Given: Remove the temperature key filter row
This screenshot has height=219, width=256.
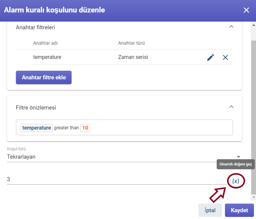Looking at the screenshot, I should click(x=225, y=57).
